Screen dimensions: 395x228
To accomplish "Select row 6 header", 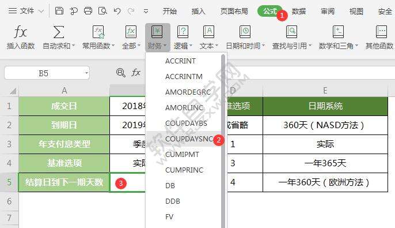I will pyautogui.click(x=9, y=201).
